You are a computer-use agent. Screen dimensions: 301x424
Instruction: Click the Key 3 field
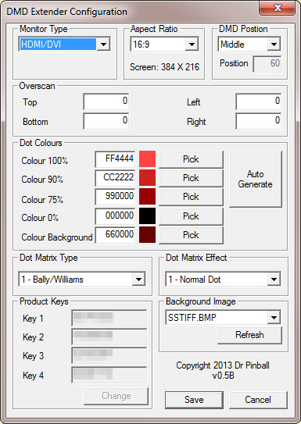[109, 356]
